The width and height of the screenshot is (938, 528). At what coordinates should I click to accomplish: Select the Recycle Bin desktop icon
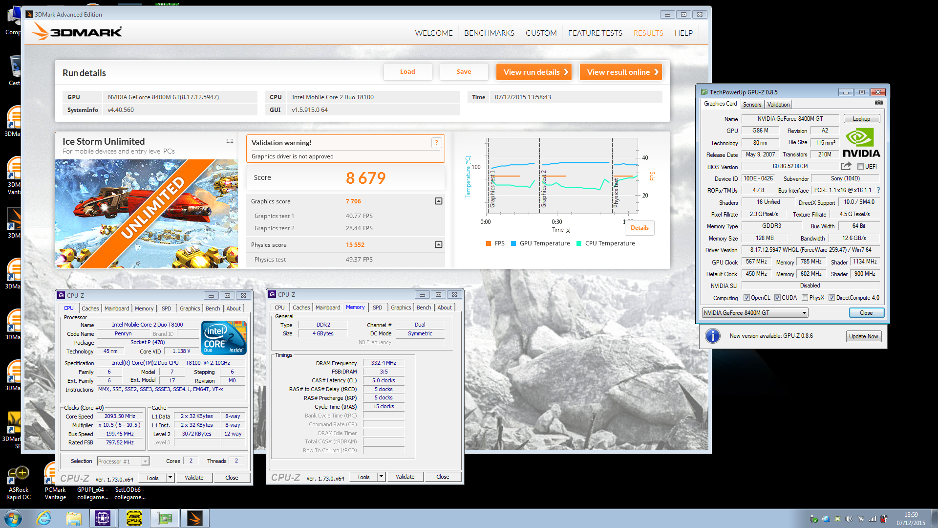click(15, 70)
